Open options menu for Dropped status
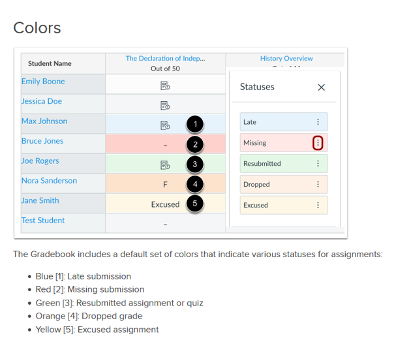 pyautogui.click(x=318, y=185)
